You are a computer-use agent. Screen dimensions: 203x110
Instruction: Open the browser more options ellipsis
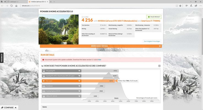pyautogui.click(x=201, y=6)
